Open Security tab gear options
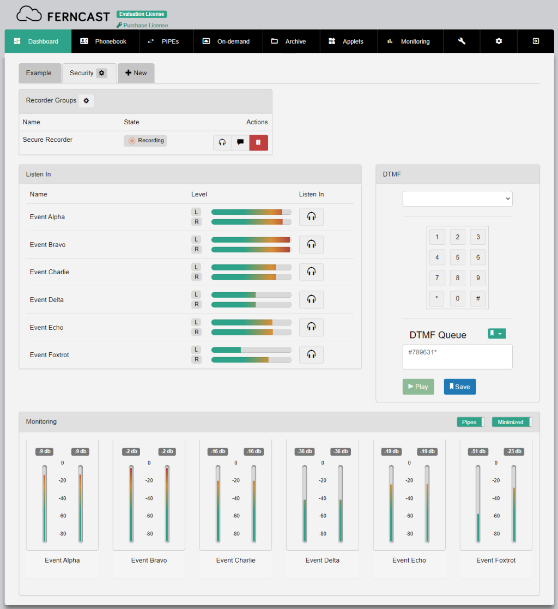Screen dimensions: 558x609 (x=102, y=73)
